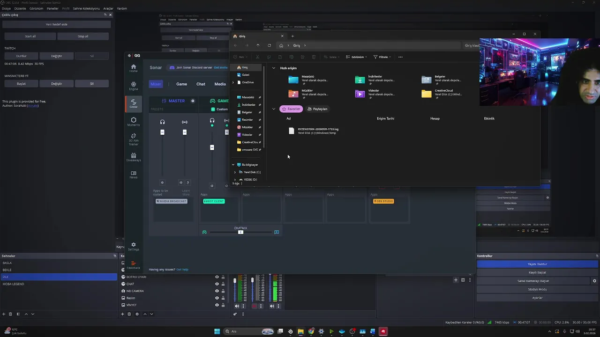Open Moments in SteelSeries GG sidebar
This screenshot has width=600, height=337.
134,122
